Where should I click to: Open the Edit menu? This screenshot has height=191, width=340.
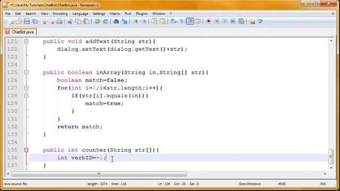pos(18,14)
